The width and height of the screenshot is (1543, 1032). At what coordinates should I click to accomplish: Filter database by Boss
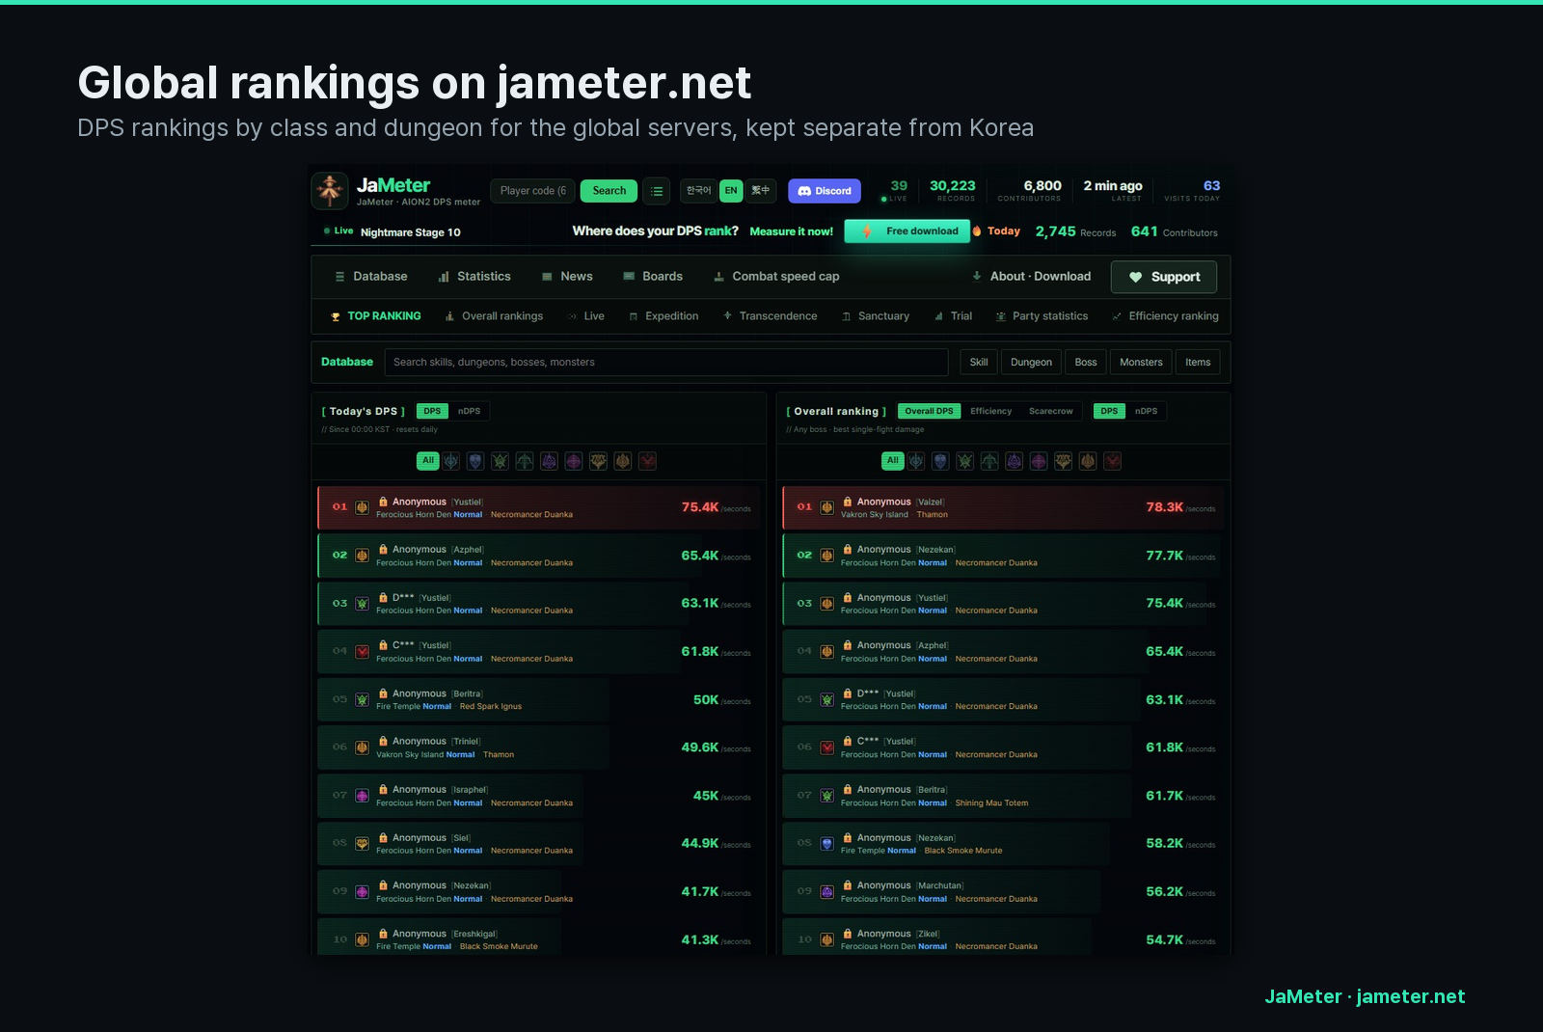(1086, 363)
